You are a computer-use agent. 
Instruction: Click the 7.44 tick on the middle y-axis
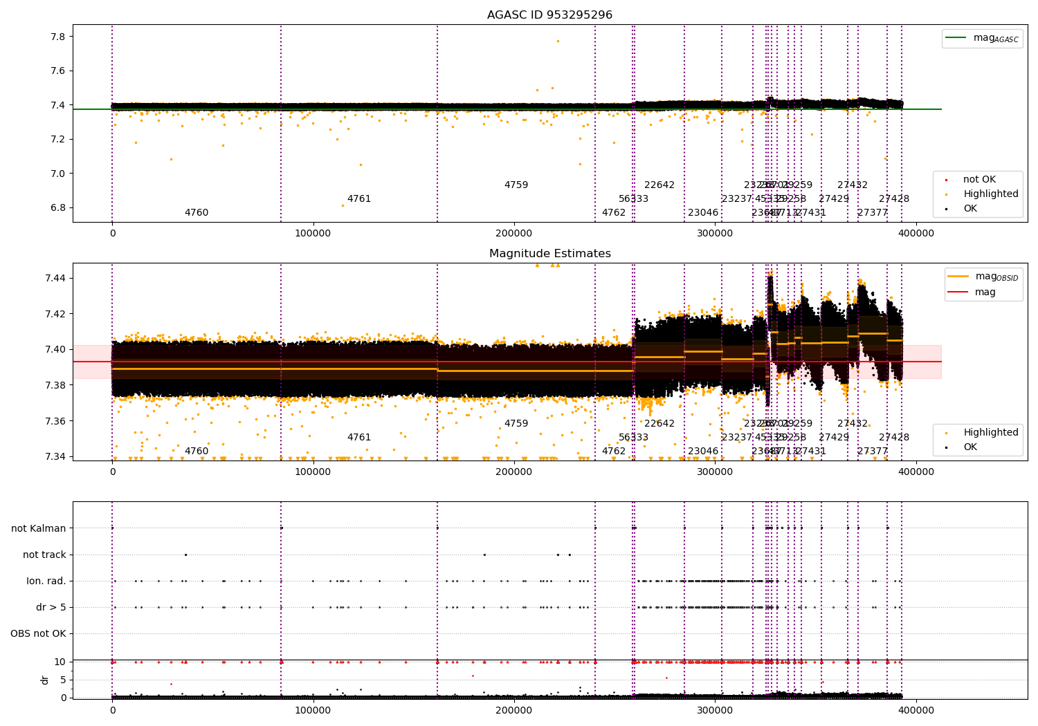click(55, 278)
